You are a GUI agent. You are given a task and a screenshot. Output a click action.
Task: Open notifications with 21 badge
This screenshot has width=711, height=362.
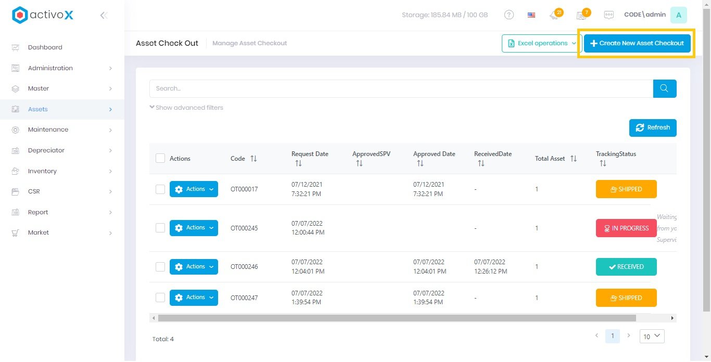(554, 15)
